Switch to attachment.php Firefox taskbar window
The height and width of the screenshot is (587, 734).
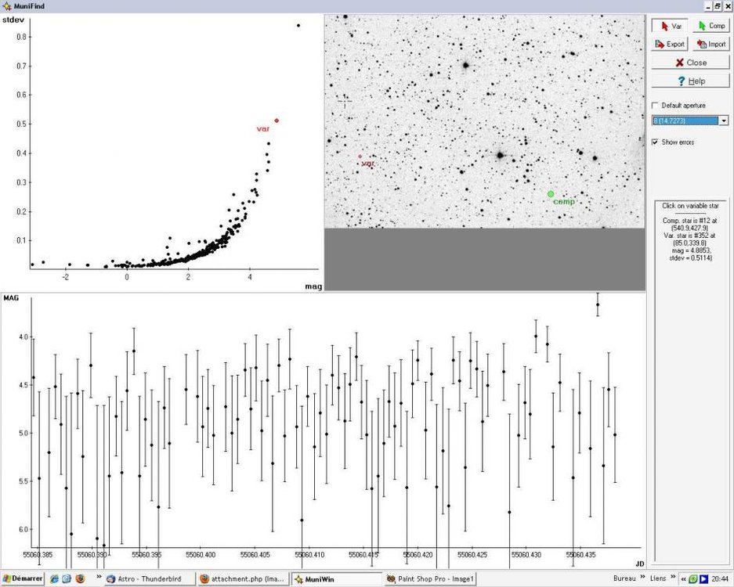243,579
